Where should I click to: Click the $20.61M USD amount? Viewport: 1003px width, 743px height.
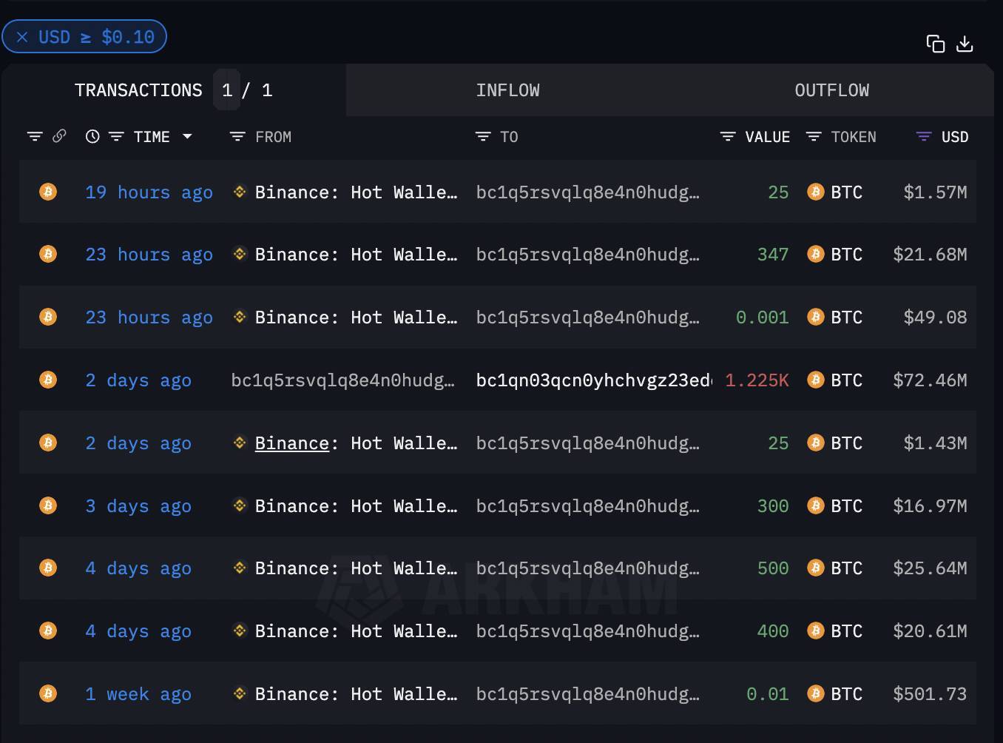[x=930, y=631]
